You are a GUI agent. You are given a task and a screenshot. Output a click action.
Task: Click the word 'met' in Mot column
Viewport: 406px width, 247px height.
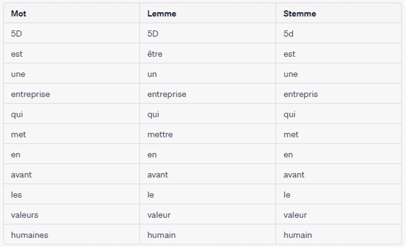coord(18,135)
